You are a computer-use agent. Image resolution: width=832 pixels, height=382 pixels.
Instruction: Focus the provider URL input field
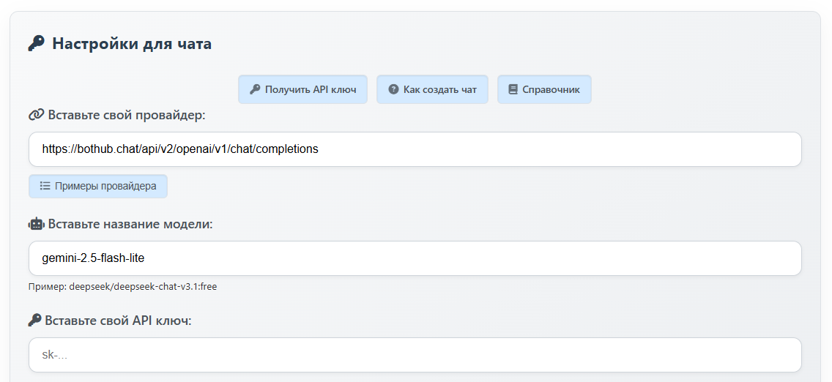point(415,149)
